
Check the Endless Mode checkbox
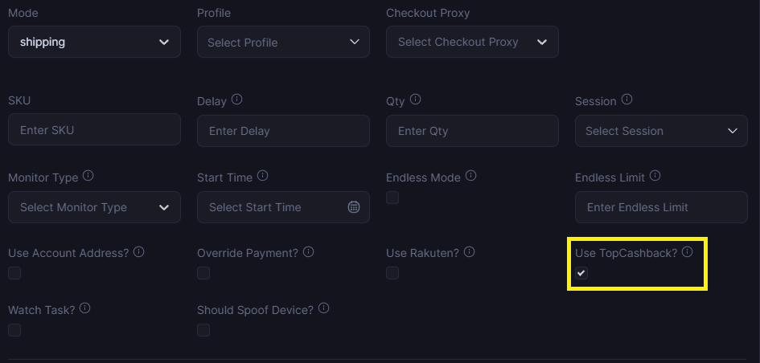tap(392, 198)
